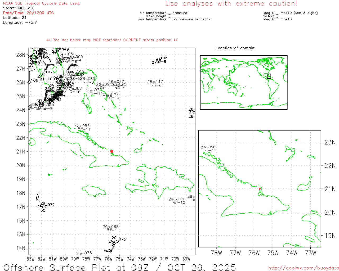Click the '78W' label under the zoomed inset
Image resolution: width=339 pixels, height=271 pixels.
(216, 253)
